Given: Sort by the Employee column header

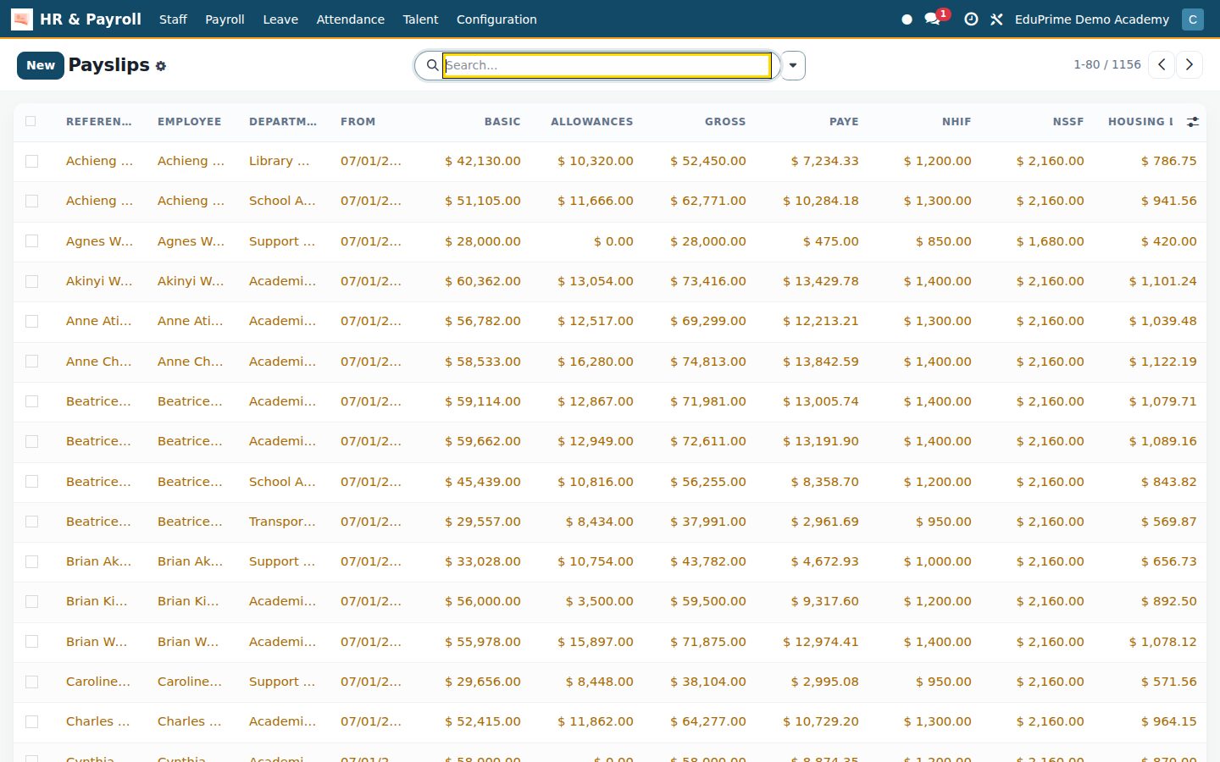Looking at the screenshot, I should click(189, 122).
